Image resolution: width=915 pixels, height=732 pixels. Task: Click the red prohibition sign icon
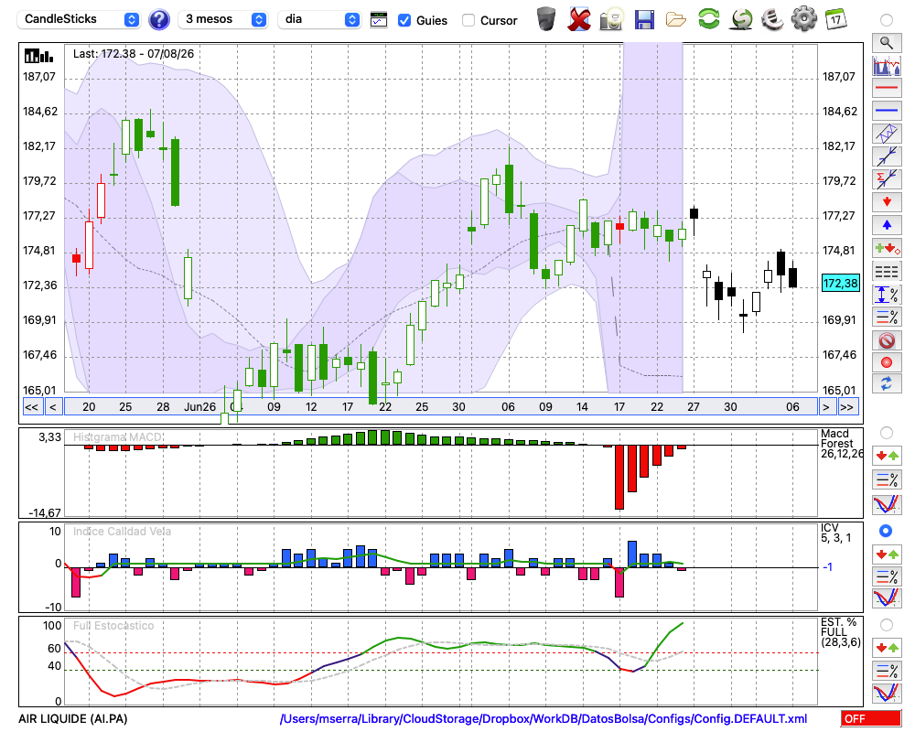887,339
